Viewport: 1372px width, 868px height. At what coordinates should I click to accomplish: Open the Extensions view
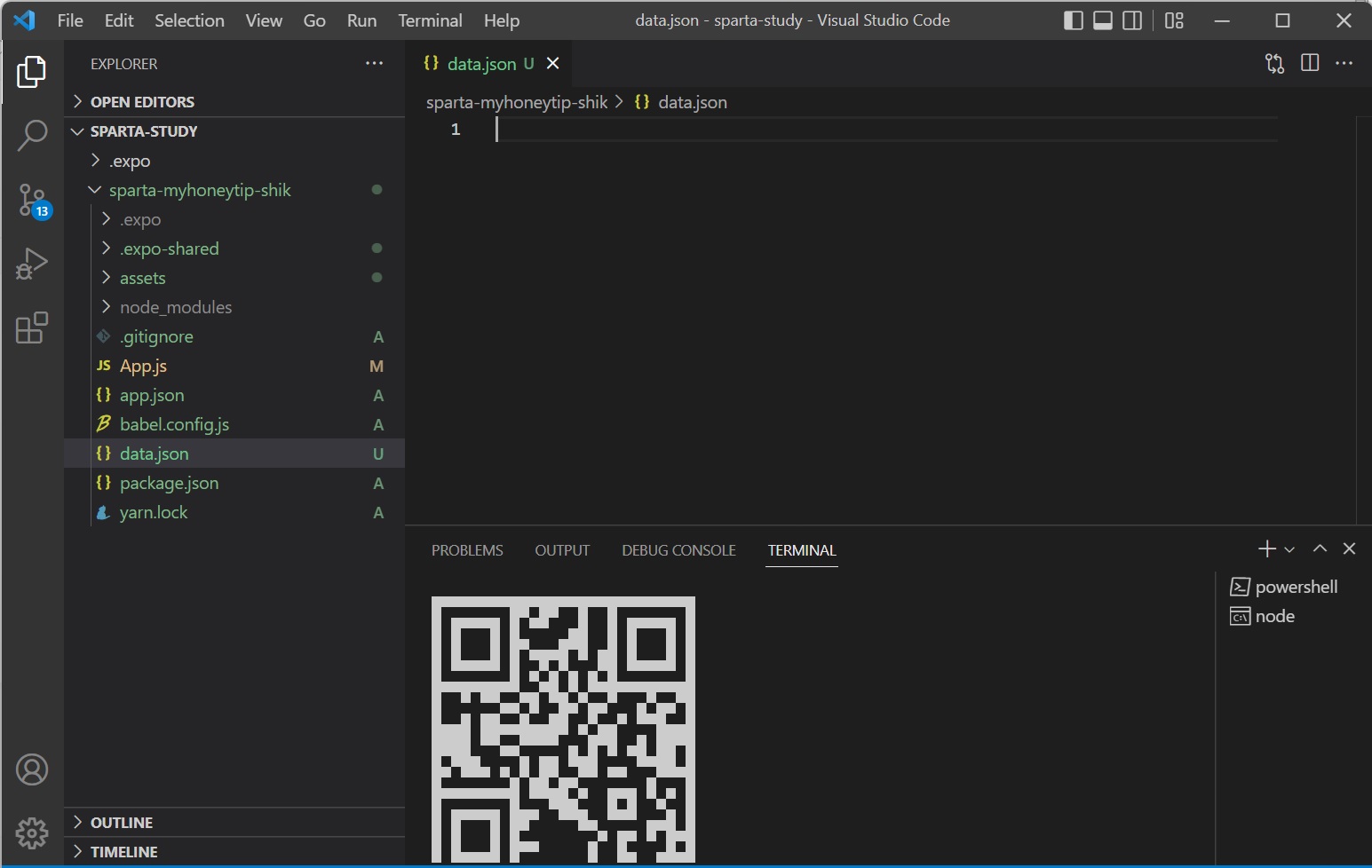[x=32, y=327]
